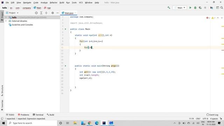This screenshot has height=126, width=224.
Task: Expand External Libraries node
Action: tap(6, 21)
